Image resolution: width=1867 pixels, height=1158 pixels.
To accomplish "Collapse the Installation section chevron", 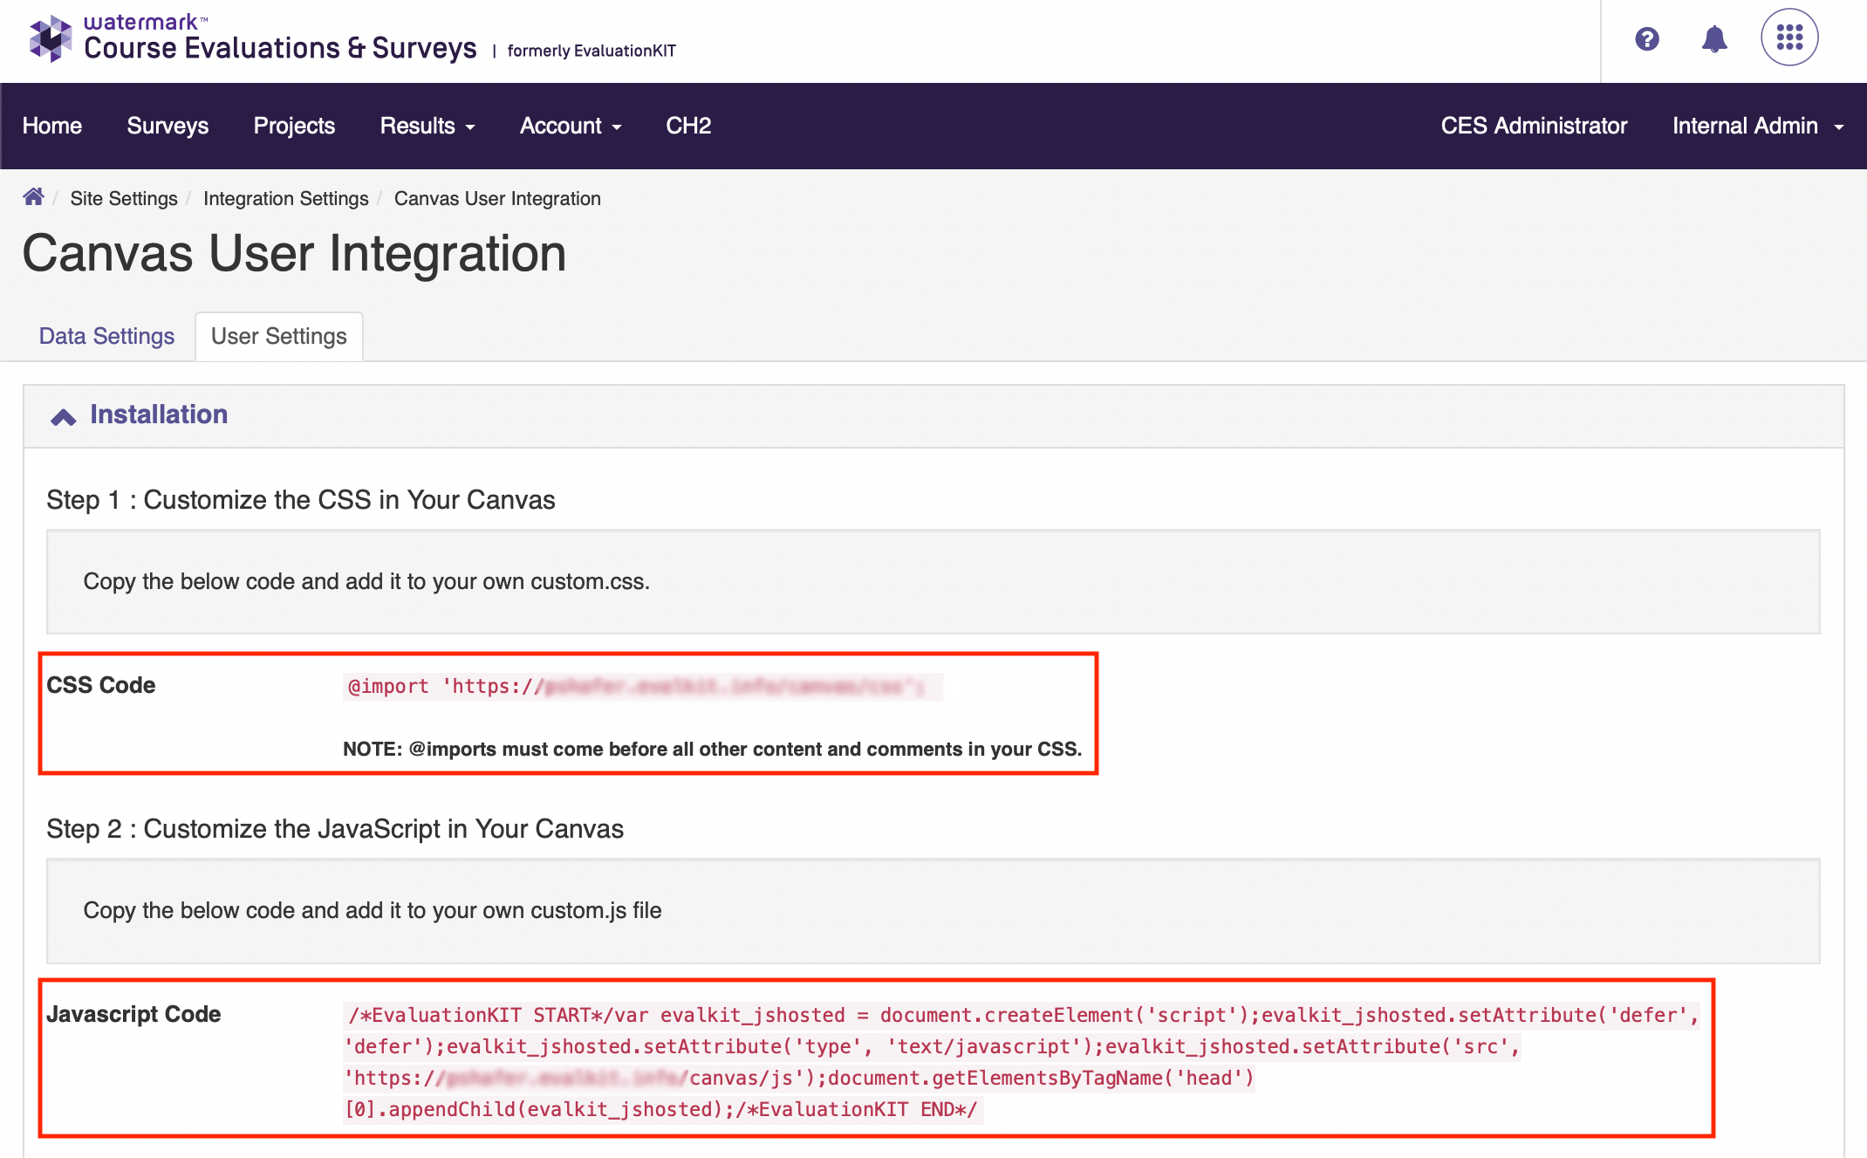I will pyautogui.click(x=63, y=416).
